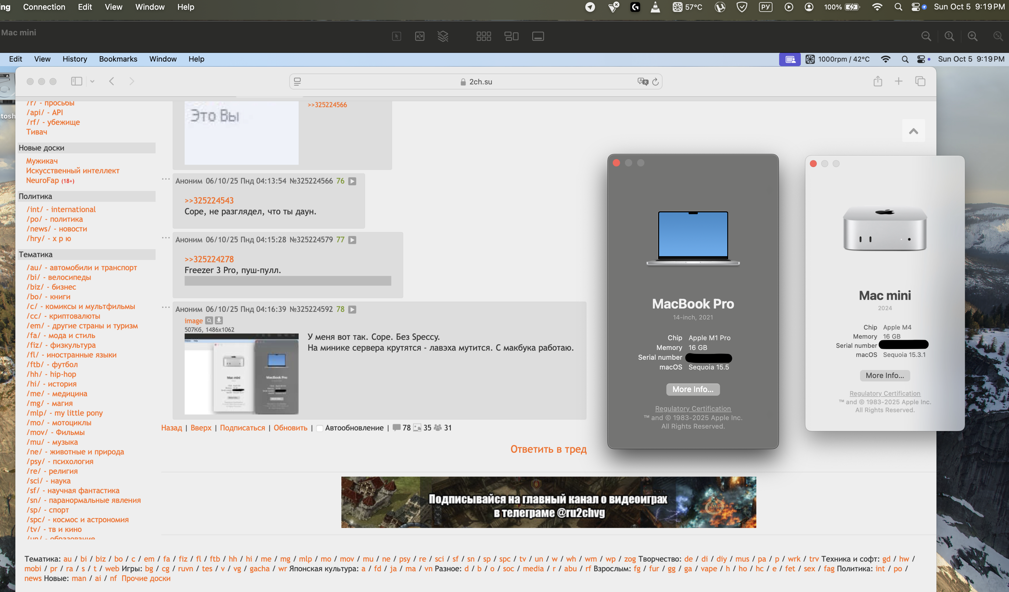The image size is (1009, 592).
Task: Click Safari share icon
Action: point(878,81)
